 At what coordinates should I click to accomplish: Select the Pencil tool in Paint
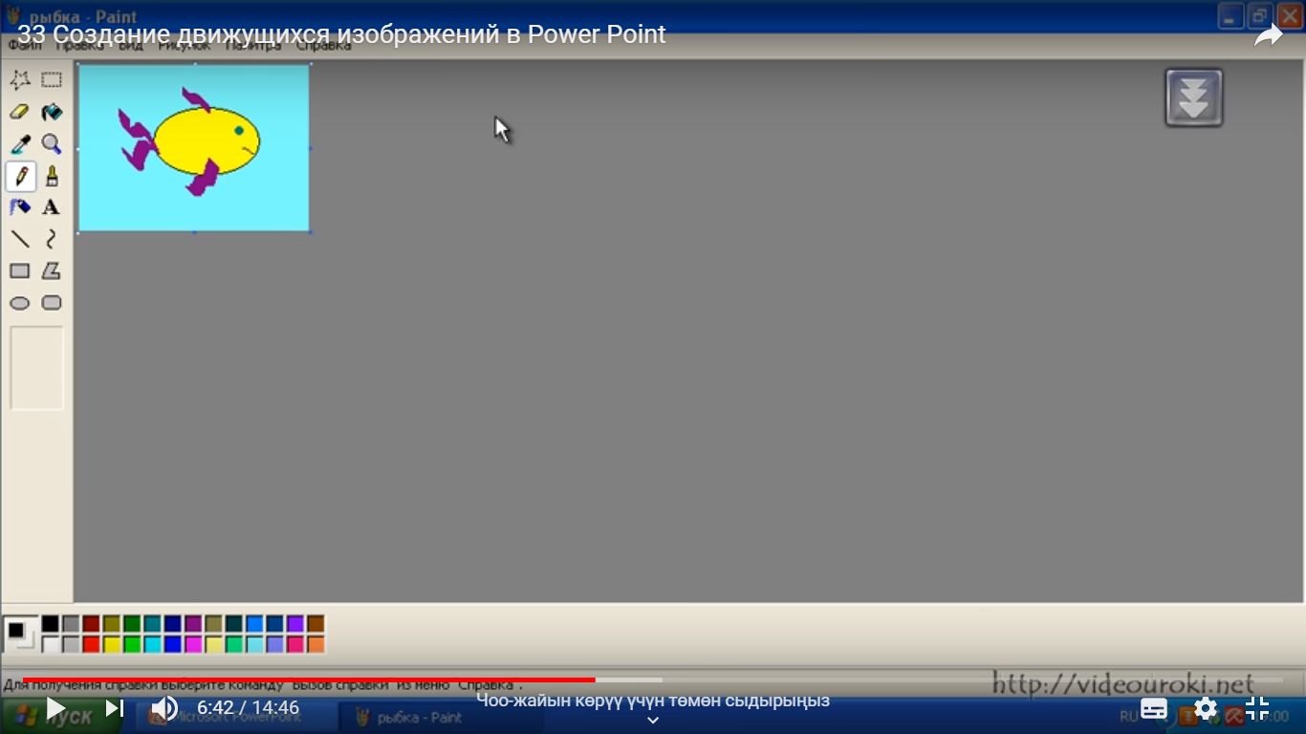click(20, 176)
